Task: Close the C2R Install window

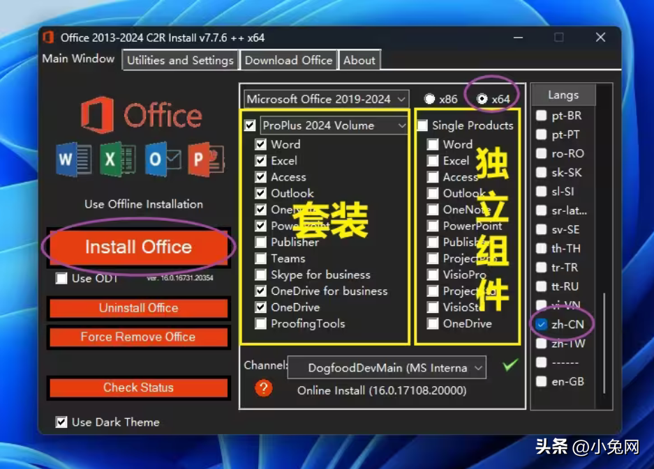Action: click(x=601, y=38)
